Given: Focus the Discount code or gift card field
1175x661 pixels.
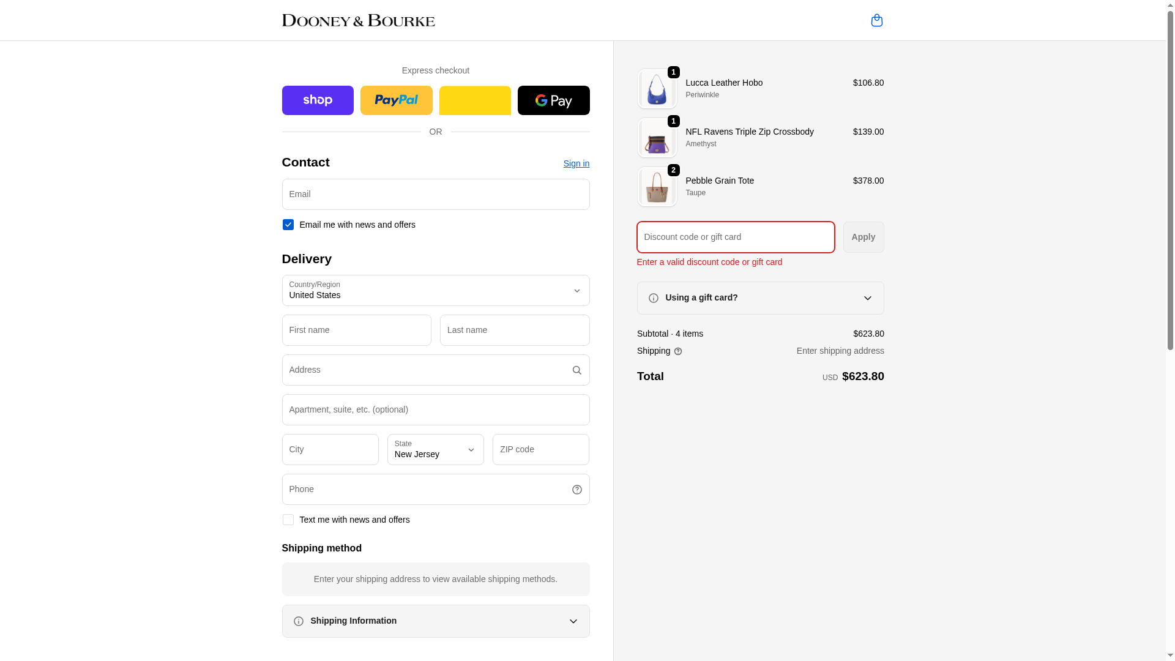Looking at the screenshot, I should pos(735,237).
